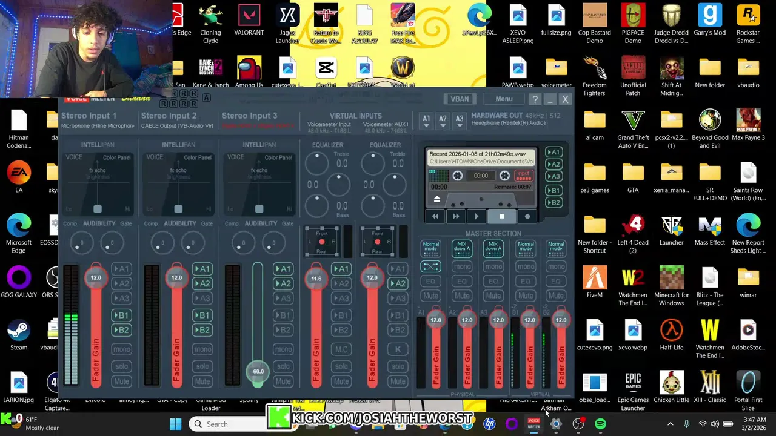Click K karaoke button on AUX strip
Image resolution: width=776 pixels, height=436 pixels.
coord(398,349)
